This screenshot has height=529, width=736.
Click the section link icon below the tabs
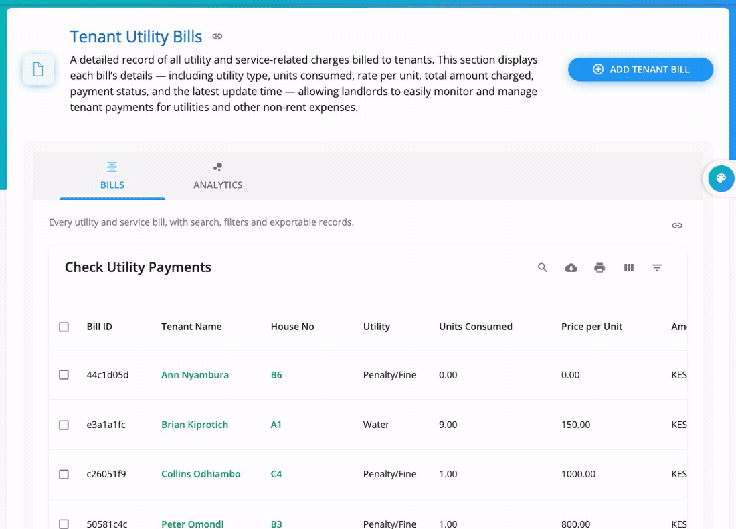click(677, 226)
